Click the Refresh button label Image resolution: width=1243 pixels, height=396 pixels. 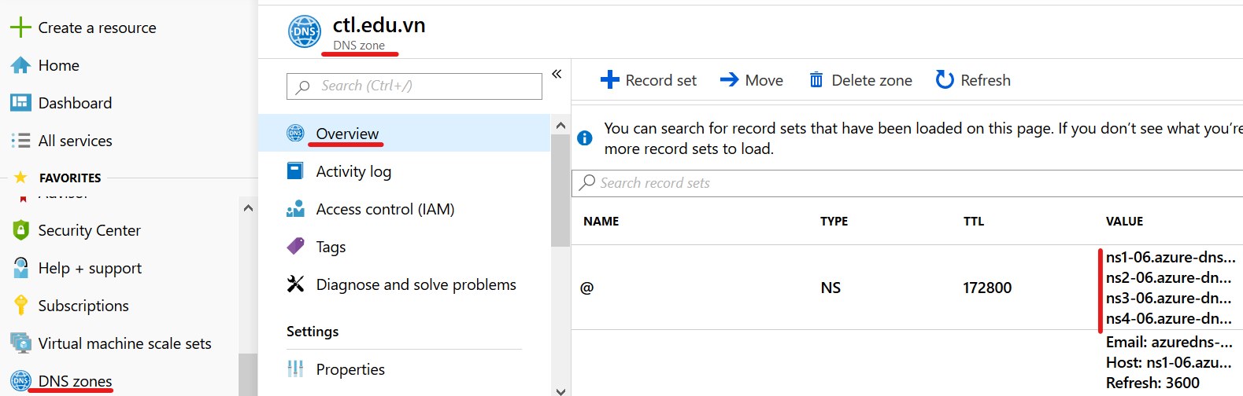point(986,80)
